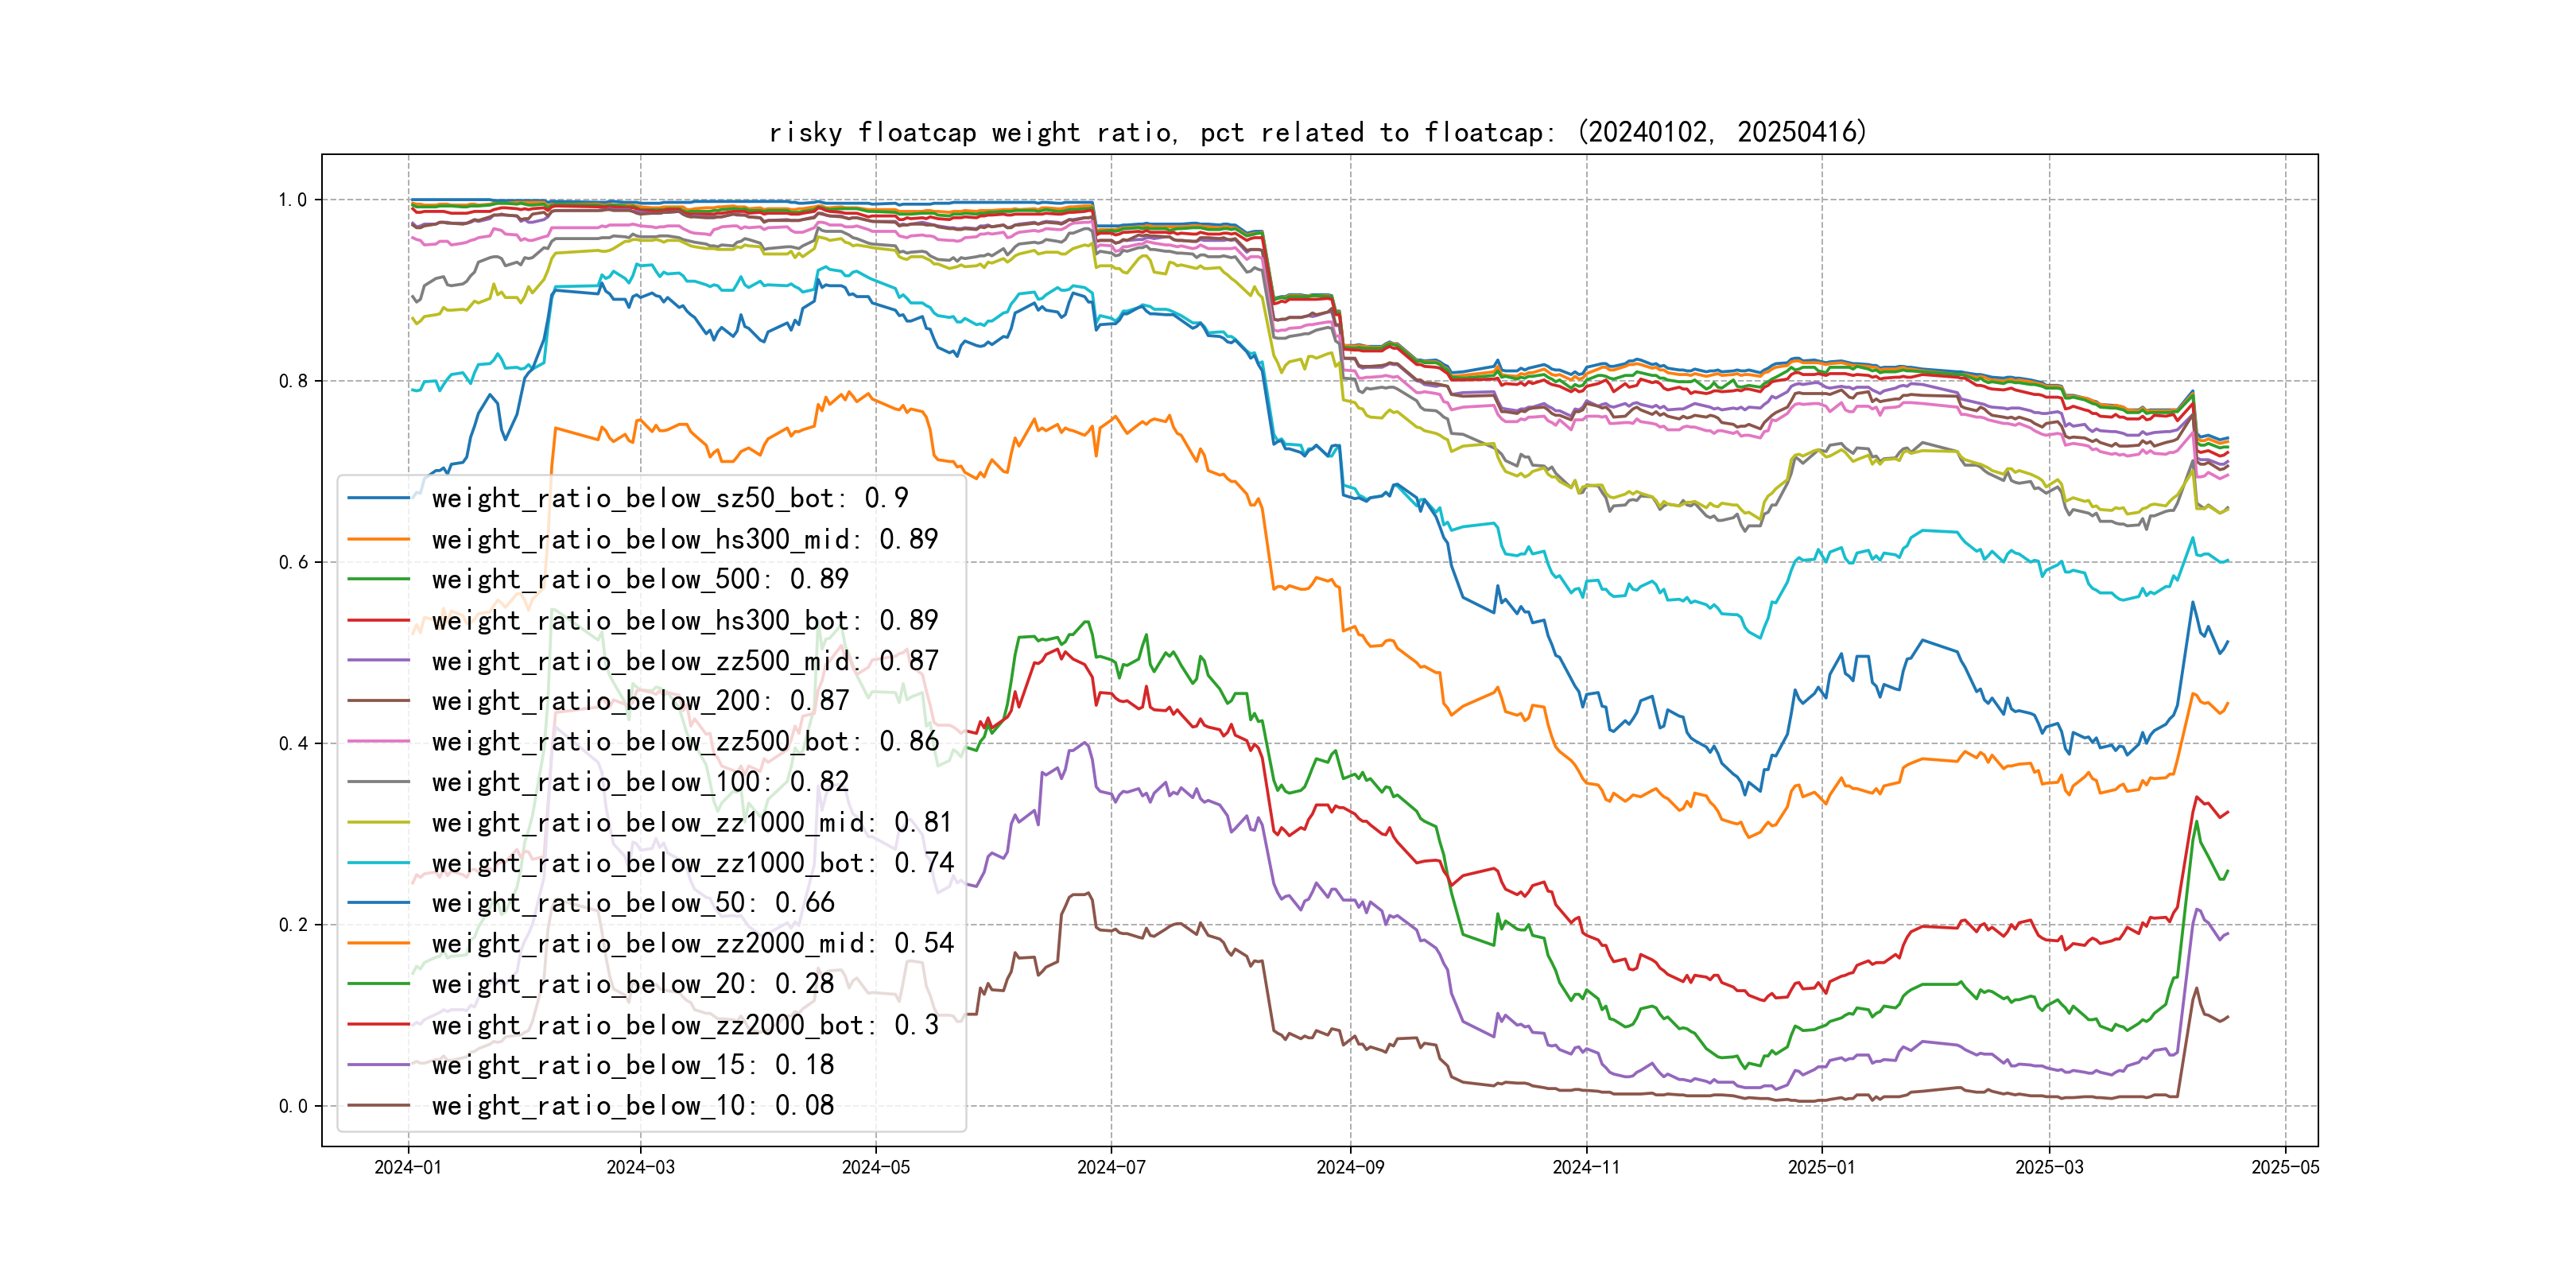
Task: Click the green line swatch for weight_ratio_below_500
Action: tap(378, 579)
